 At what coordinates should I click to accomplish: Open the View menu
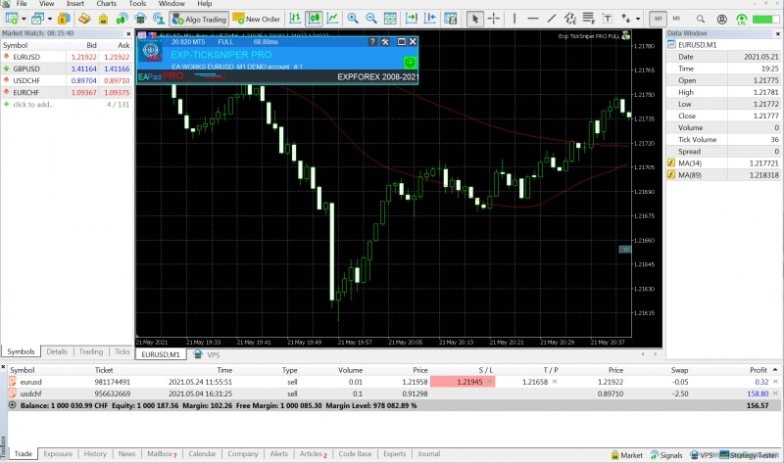click(x=46, y=4)
